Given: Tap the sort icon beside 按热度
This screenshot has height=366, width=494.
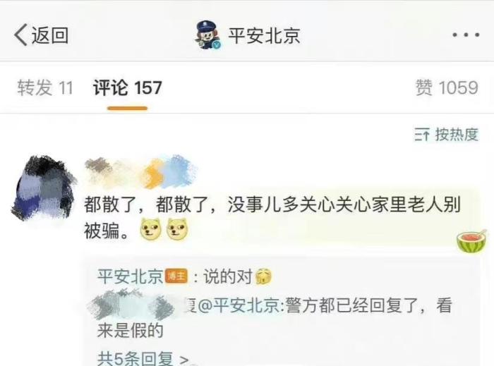Looking at the screenshot, I should [422, 135].
